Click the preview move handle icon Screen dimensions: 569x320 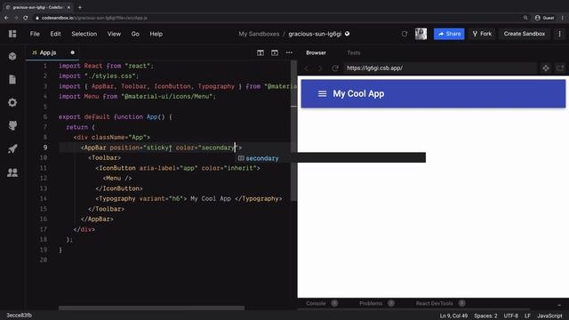(546, 68)
